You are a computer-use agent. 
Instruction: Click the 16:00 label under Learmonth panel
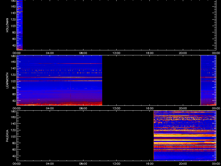[x=150, y=108]
